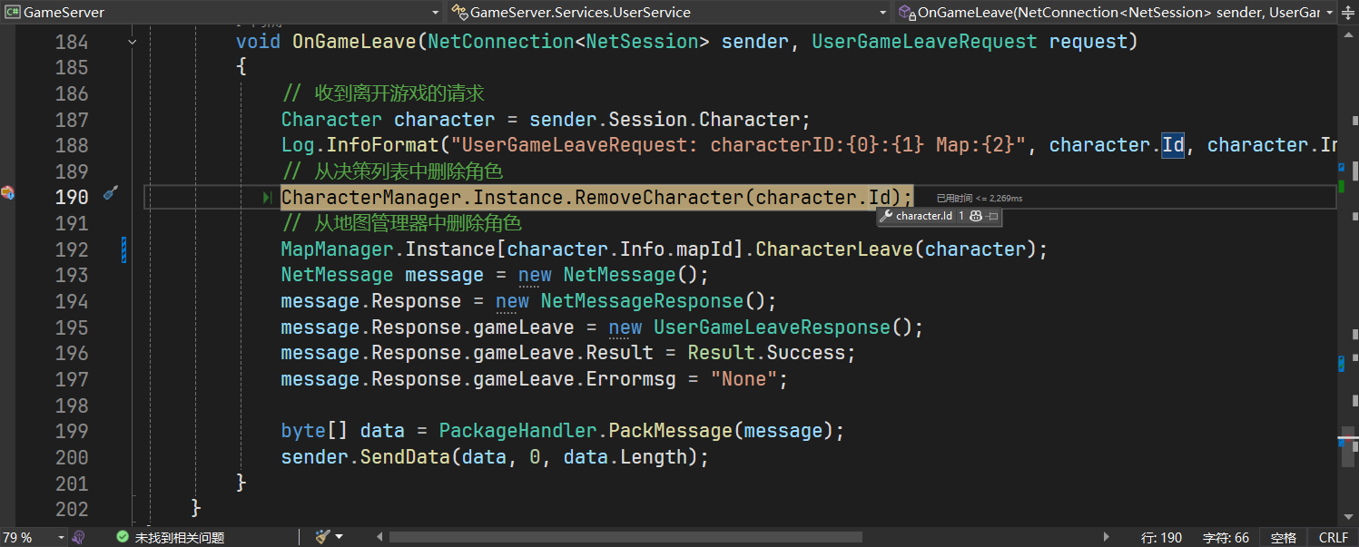Open the IntelliCode icon in the status bar

coord(79,537)
